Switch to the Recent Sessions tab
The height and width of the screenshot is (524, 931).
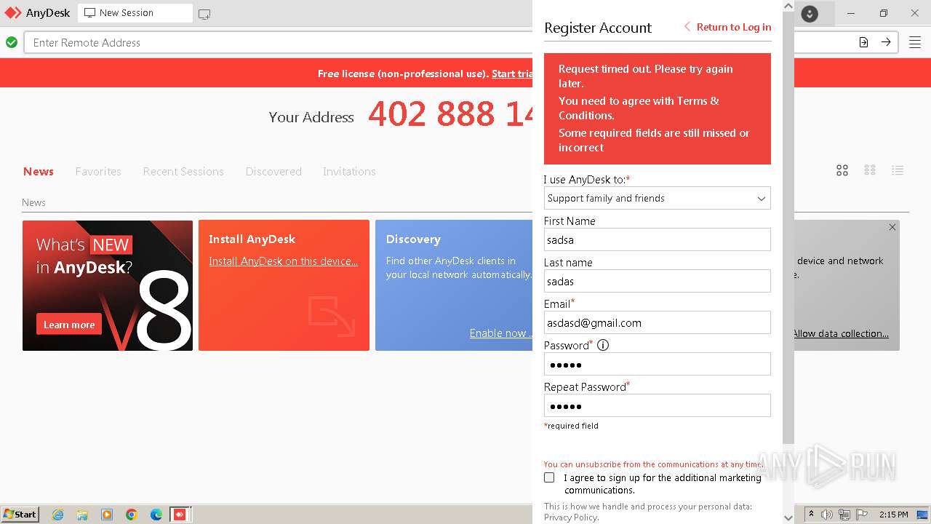[x=183, y=172]
